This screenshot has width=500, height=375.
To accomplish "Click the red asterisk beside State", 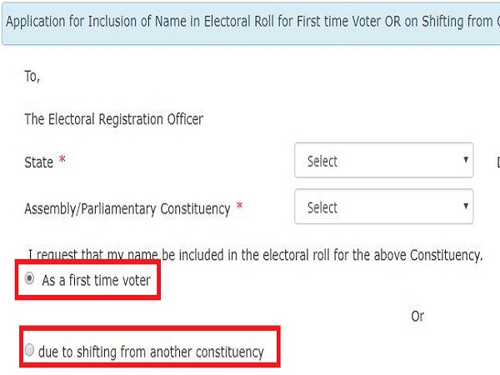I will 62,162.
